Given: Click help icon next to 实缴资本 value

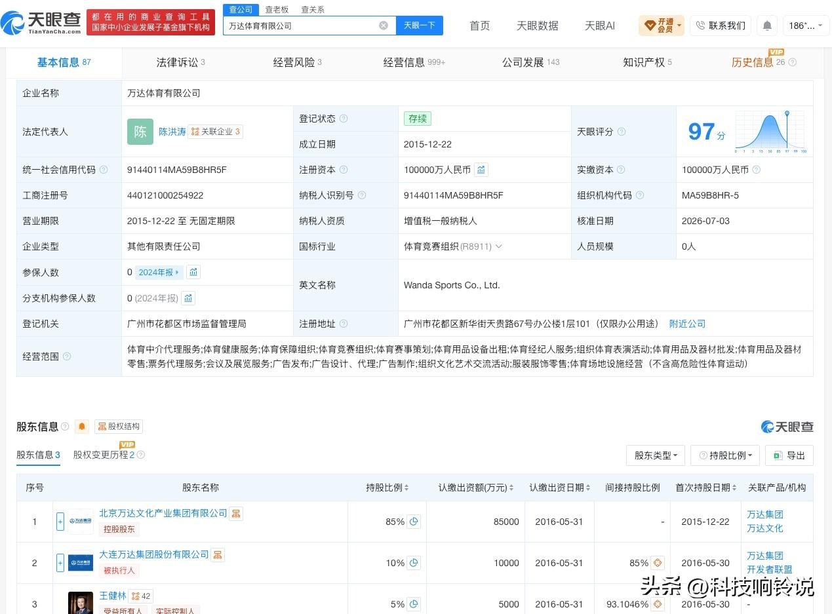Looking at the screenshot, I should pyautogui.click(x=757, y=170).
